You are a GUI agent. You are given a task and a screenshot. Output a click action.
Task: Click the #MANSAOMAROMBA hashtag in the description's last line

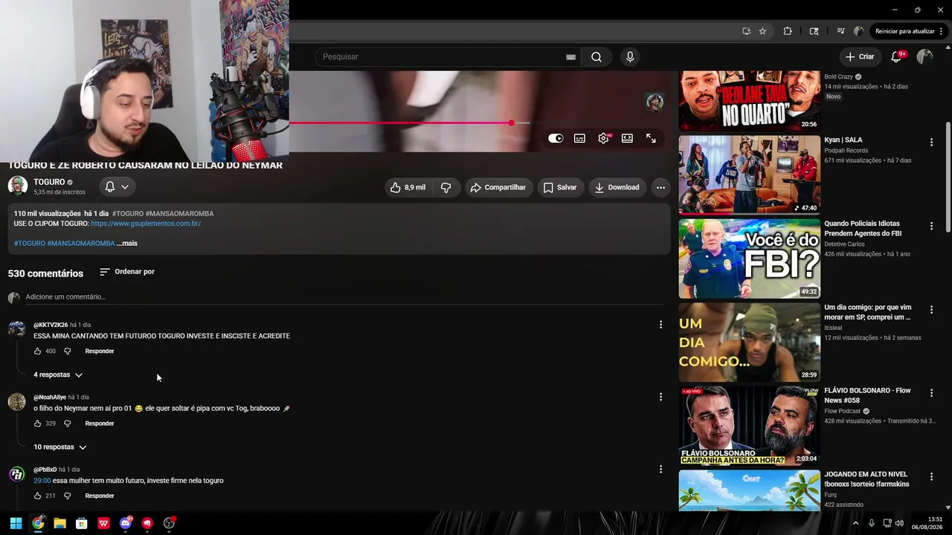[x=81, y=243]
